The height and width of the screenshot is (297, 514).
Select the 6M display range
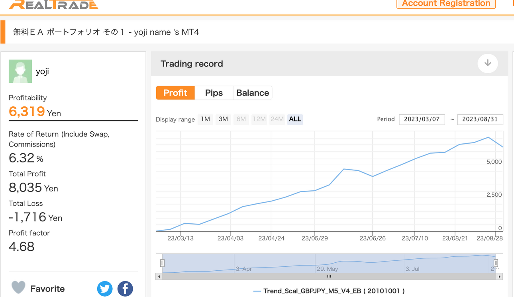[241, 119]
